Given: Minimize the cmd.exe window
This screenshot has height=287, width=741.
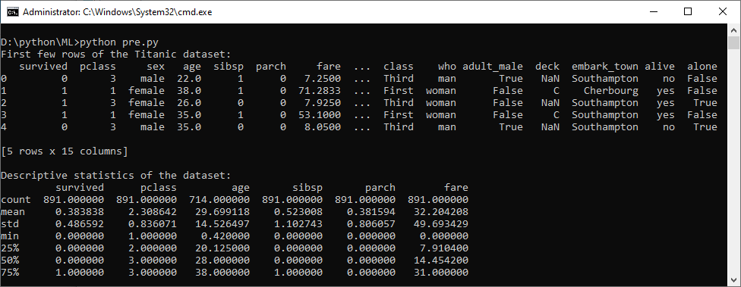Looking at the screenshot, I should (x=654, y=12).
